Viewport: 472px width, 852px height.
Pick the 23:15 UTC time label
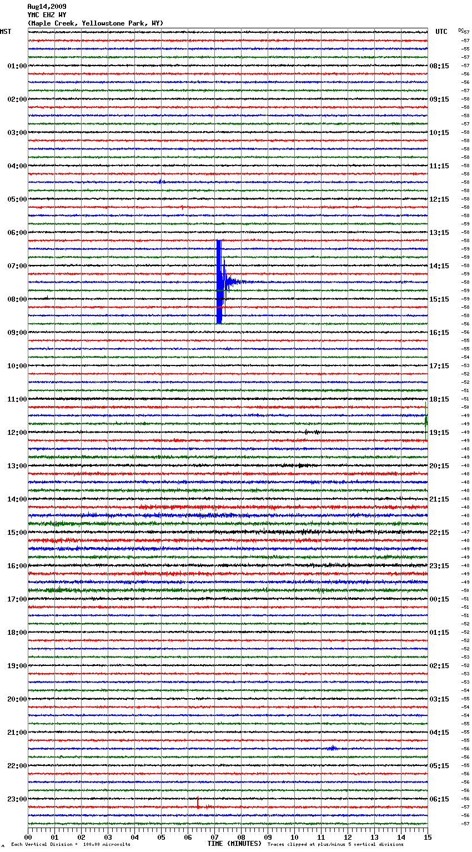(x=439, y=566)
